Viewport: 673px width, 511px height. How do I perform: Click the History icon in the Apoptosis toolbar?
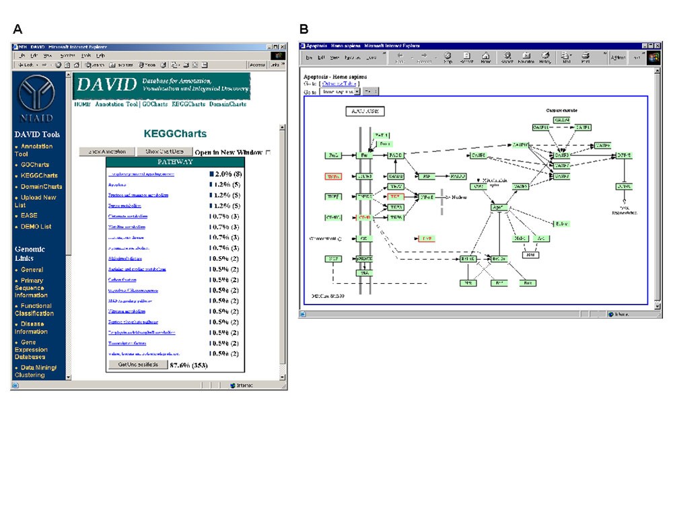[x=546, y=56]
